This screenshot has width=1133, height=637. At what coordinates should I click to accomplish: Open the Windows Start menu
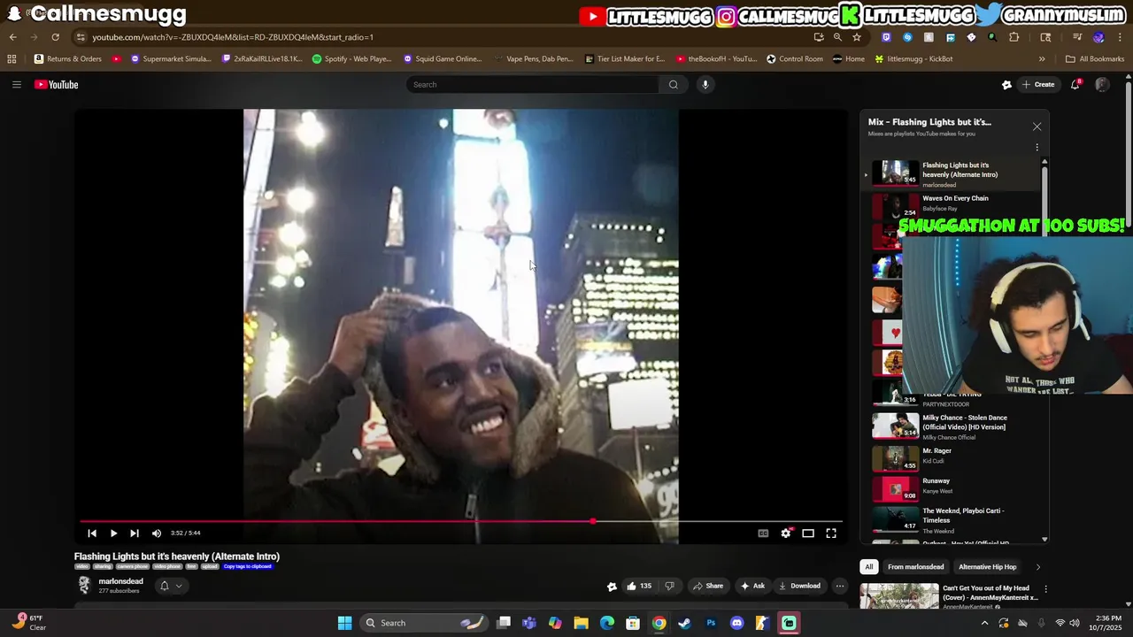click(344, 623)
